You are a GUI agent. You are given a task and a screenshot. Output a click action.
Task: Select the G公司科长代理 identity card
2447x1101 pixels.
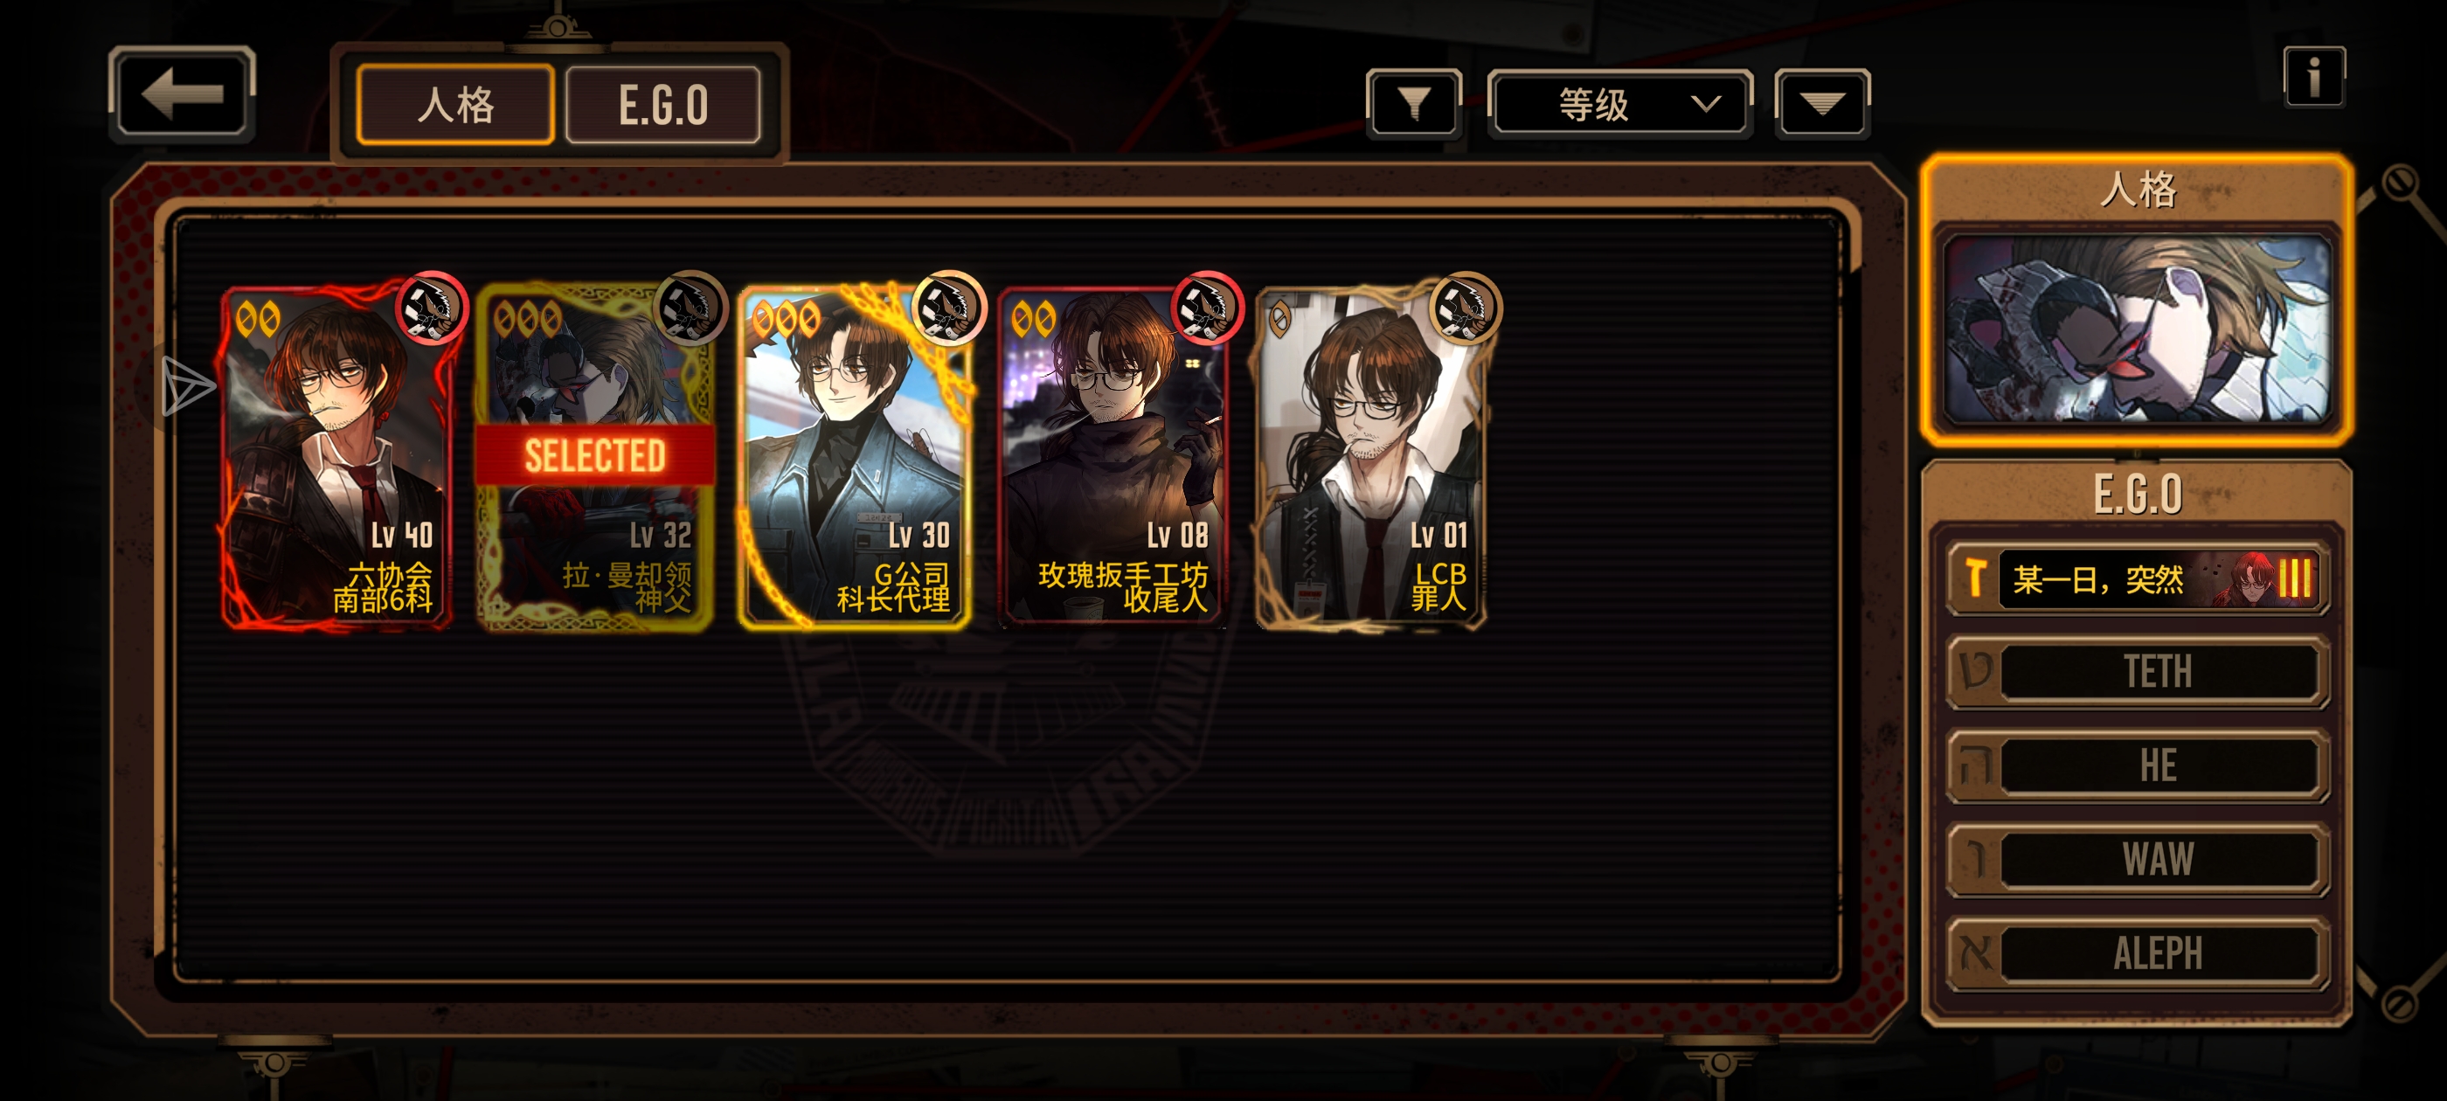pyautogui.click(x=854, y=457)
